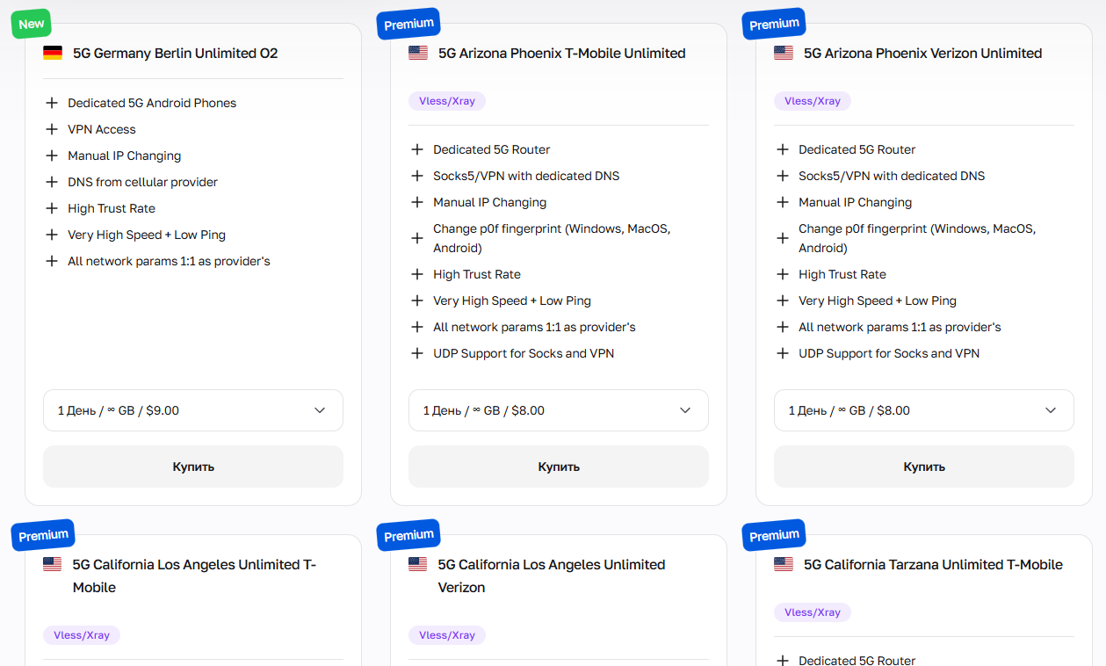Expand plan dropdown on Arizona Phoenix Verizon card
Viewport: 1106px width, 666px height.
(x=924, y=410)
